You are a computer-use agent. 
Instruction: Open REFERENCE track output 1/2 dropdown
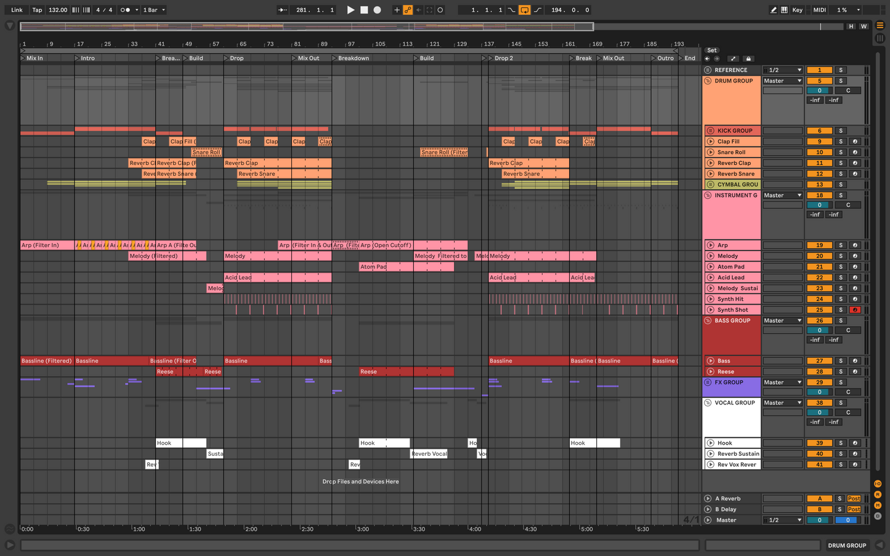pos(782,70)
